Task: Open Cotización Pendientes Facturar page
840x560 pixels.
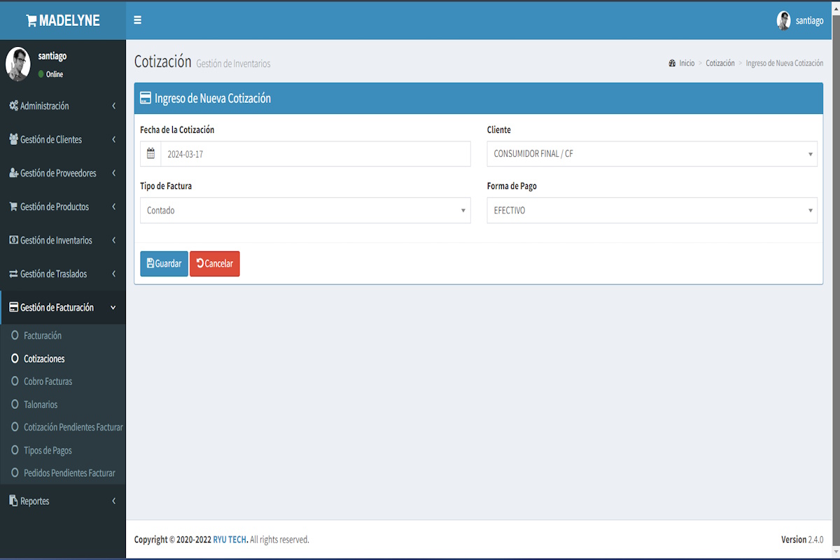Action: point(73,427)
